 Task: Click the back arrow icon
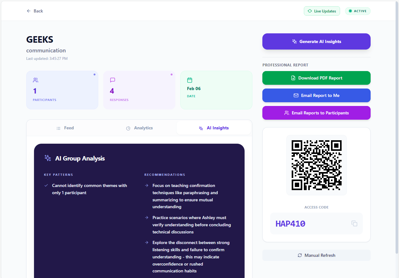point(28,11)
